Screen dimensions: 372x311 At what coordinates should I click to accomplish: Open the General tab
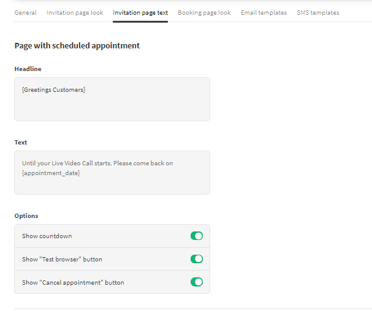[26, 12]
